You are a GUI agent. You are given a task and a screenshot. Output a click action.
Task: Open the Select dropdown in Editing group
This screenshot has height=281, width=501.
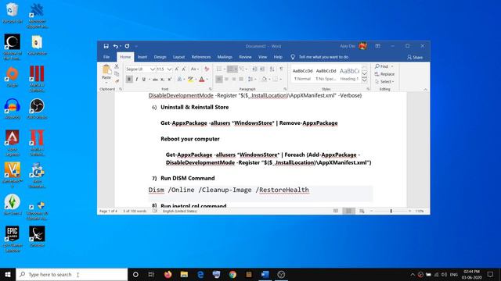pos(384,81)
